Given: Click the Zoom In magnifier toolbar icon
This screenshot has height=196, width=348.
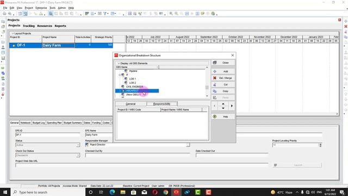Looking at the screenshot, I should point(171,14).
